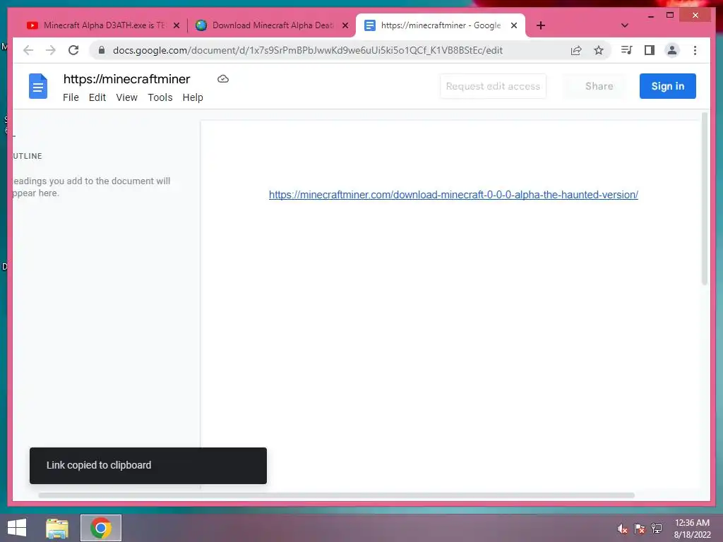Click the Link copied to clipboard notification
Viewport: 723px width, 542px height.
click(148, 466)
